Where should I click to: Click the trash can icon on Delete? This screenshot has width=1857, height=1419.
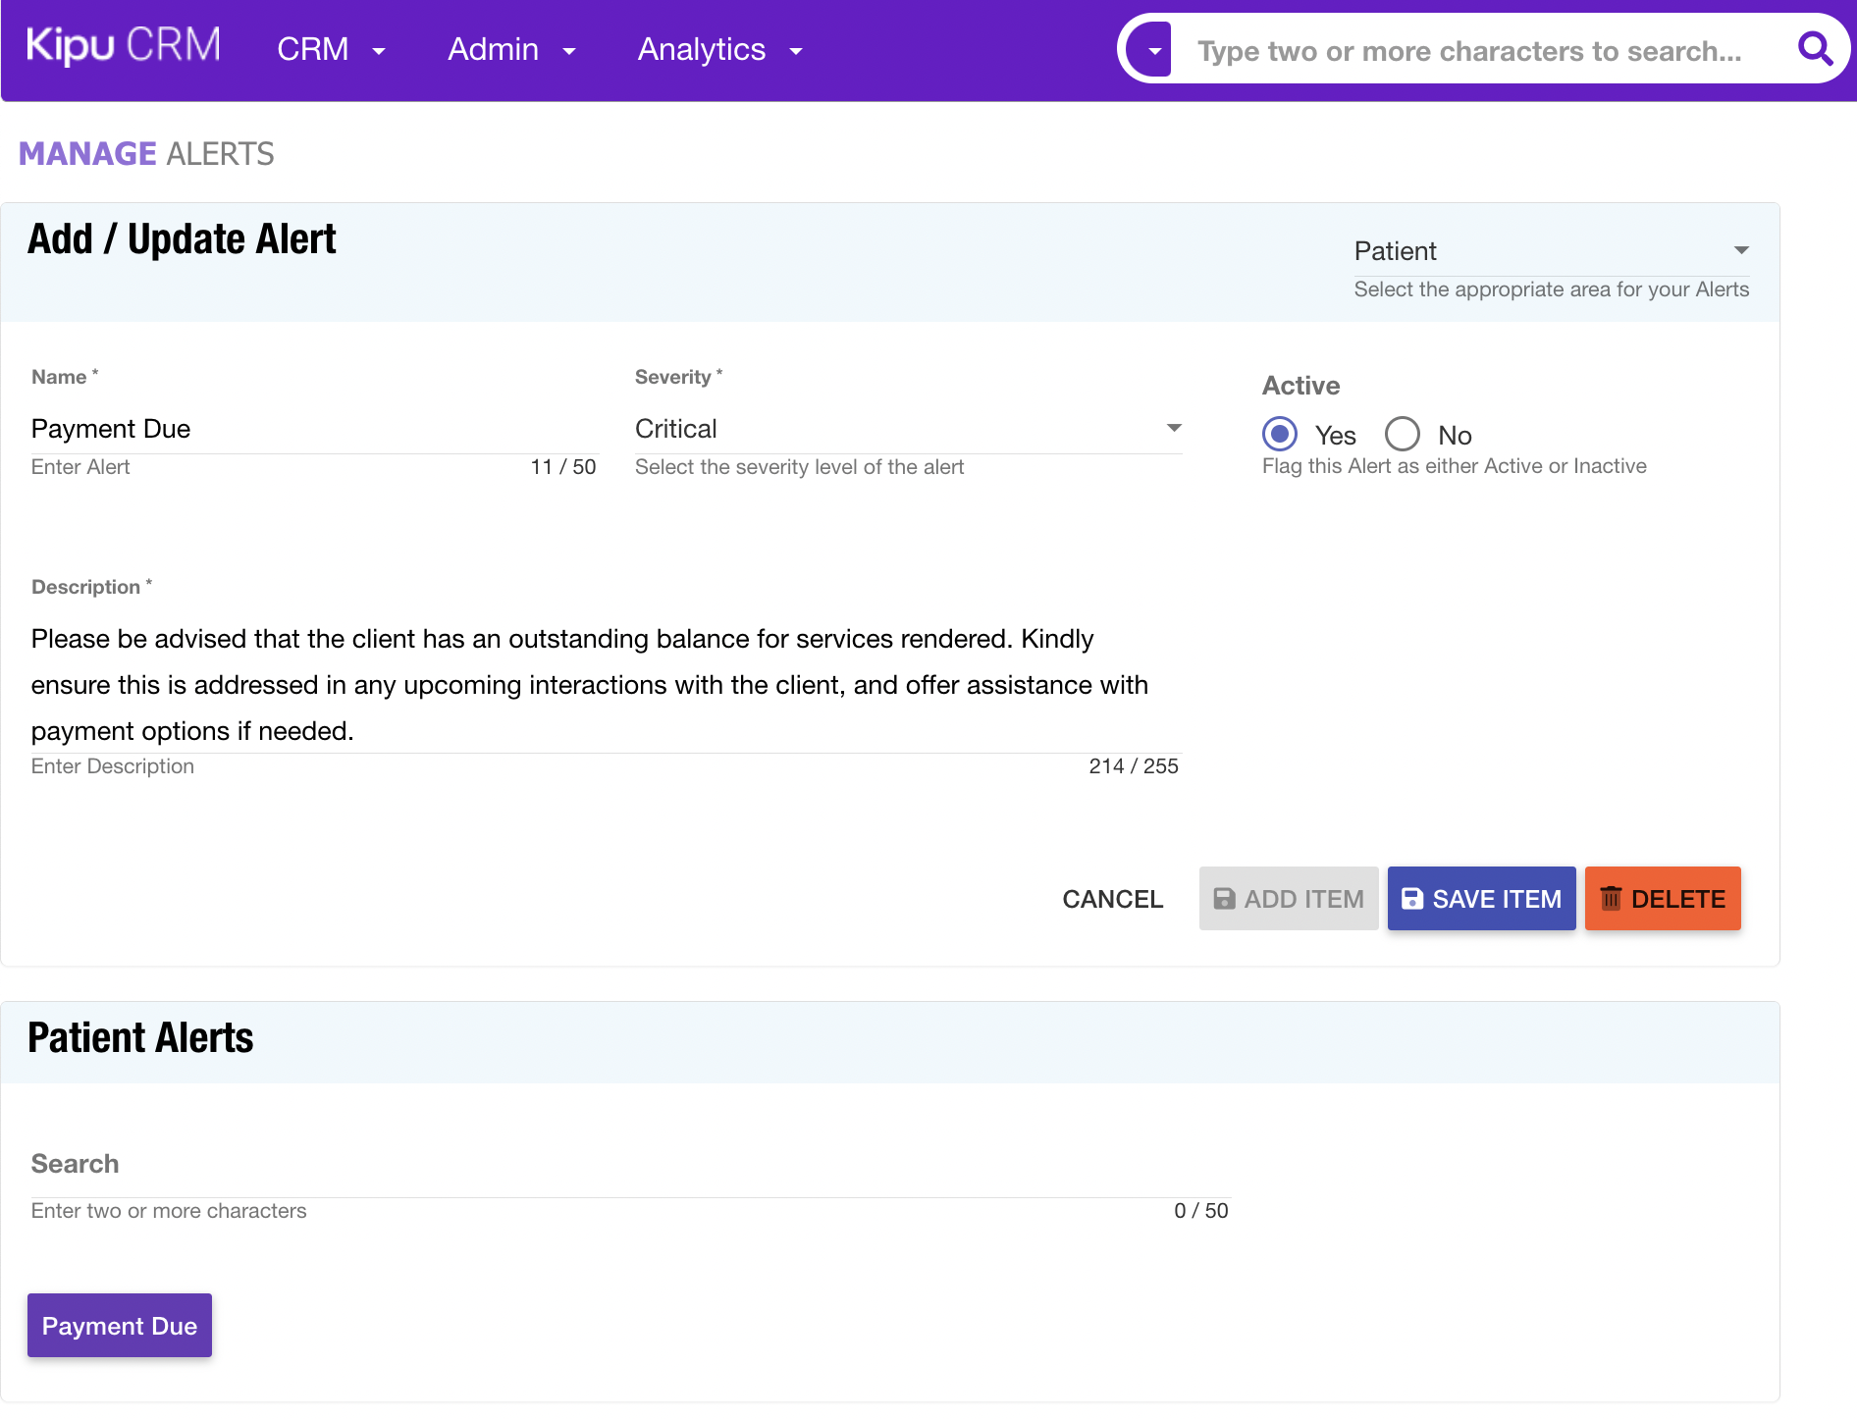click(1611, 899)
